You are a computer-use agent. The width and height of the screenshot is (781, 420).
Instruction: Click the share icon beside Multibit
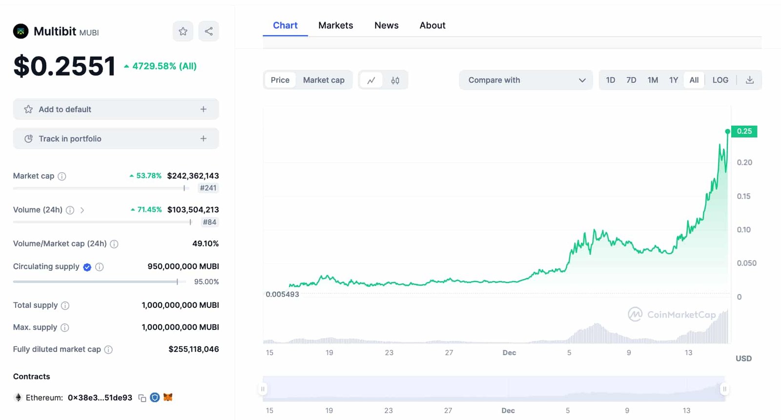[208, 31]
